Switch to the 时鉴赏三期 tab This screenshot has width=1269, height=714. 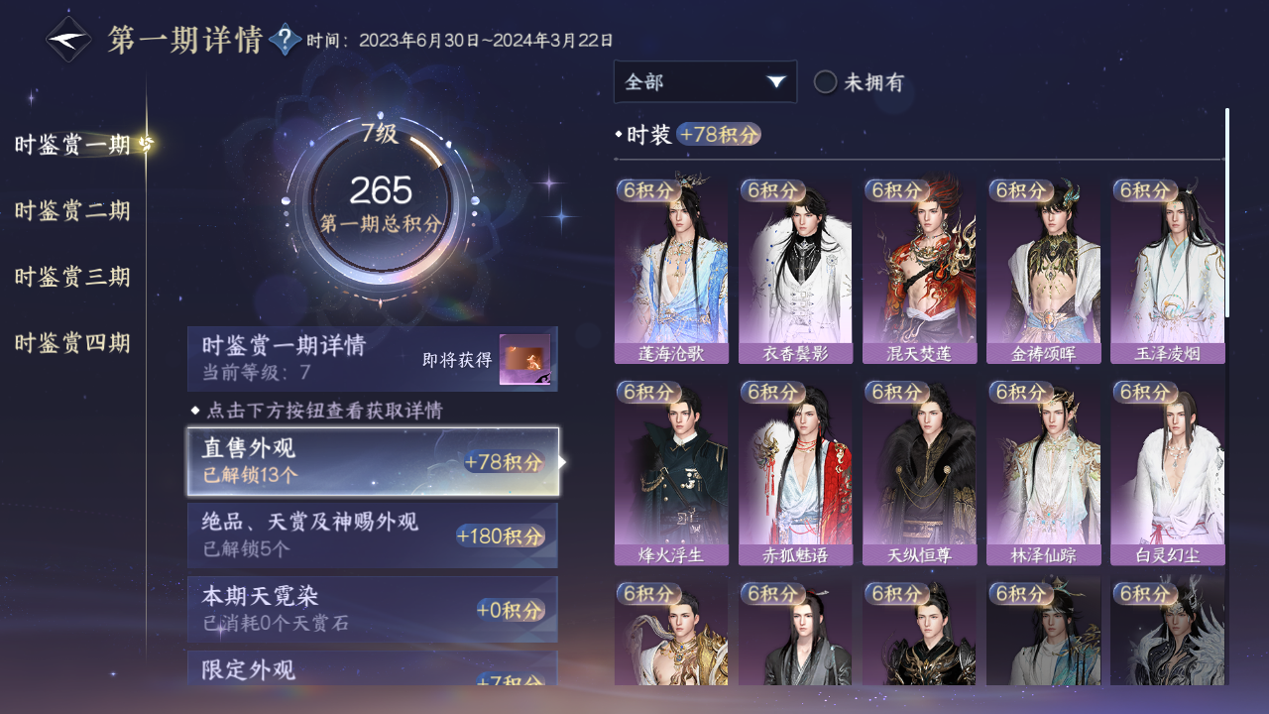click(x=72, y=277)
